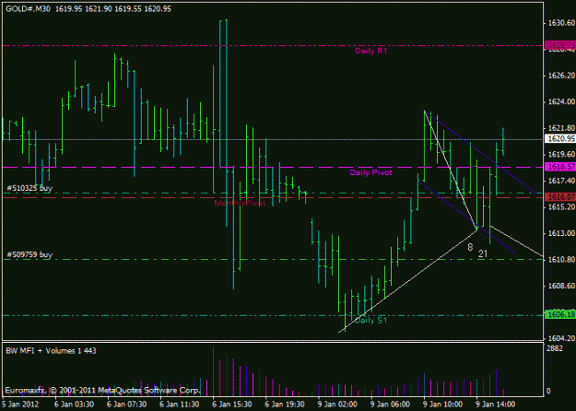This screenshot has height=411, width=576.
Task: Click the 1610.80 price axis value
Action: [561, 260]
